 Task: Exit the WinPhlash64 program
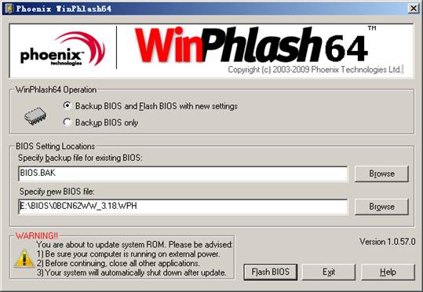click(x=329, y=272)
